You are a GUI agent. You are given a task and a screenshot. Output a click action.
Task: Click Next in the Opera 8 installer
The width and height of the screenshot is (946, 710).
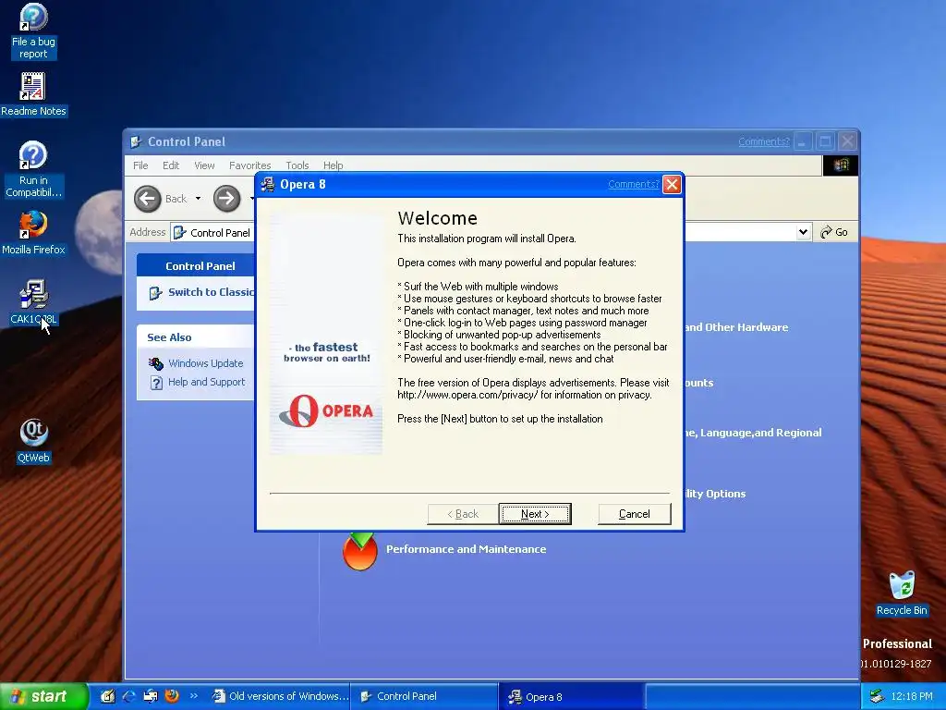[x=535, y=514]
